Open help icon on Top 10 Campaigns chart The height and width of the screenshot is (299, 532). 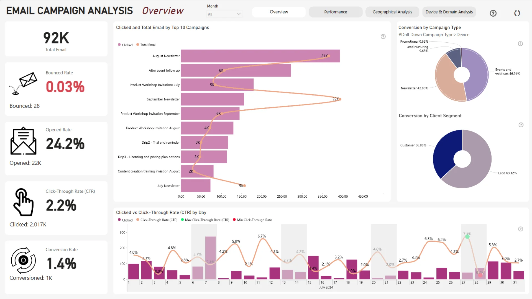click(x=383, y=37)
